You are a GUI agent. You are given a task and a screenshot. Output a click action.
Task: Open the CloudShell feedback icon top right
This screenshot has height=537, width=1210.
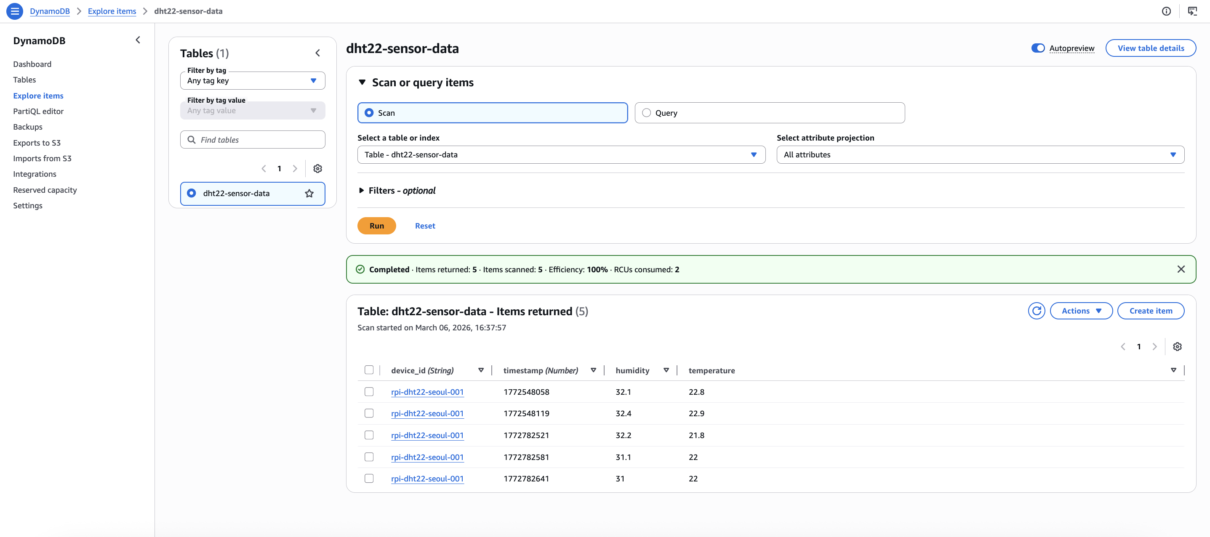pyautogui.click(x=1192, y=11)
